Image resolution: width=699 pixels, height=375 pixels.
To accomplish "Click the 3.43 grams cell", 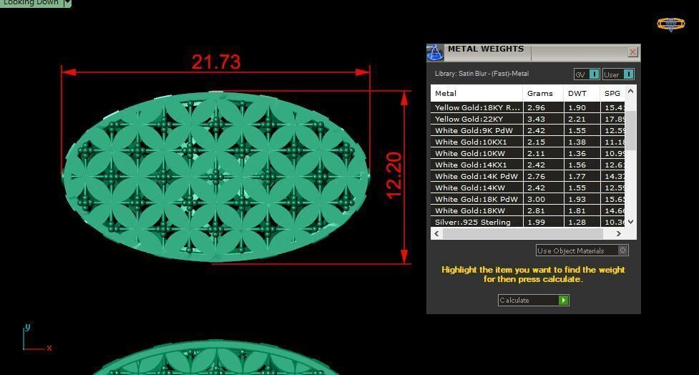I will 544,119.
